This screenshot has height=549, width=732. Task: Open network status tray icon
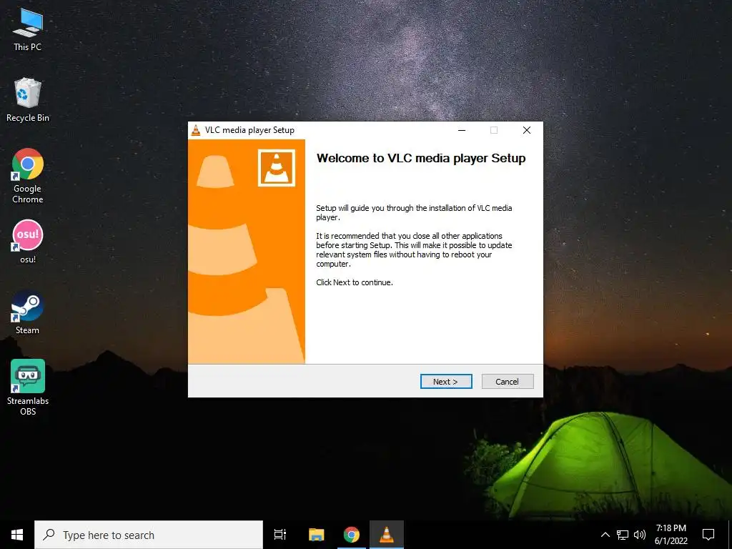tap(623, 535)
